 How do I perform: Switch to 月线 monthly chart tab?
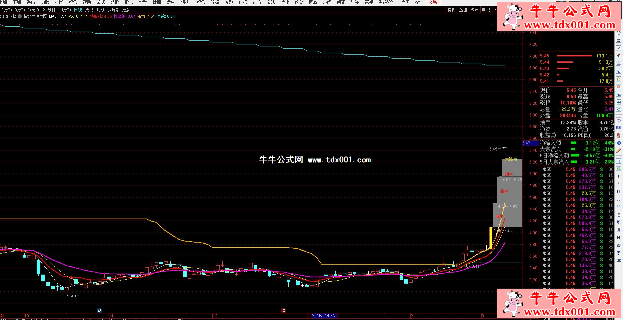coord(100,10)
